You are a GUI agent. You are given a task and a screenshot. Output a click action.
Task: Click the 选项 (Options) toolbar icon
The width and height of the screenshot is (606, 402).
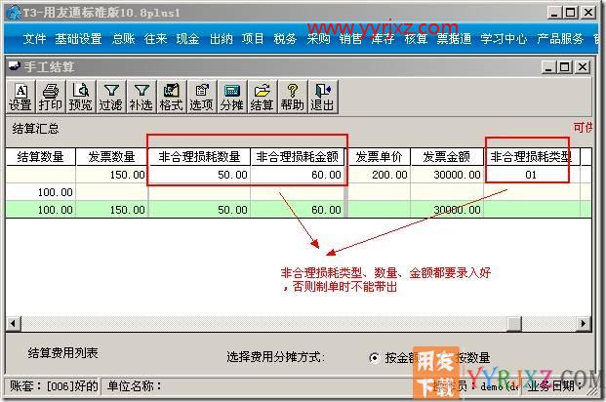[x=201, y=97]
